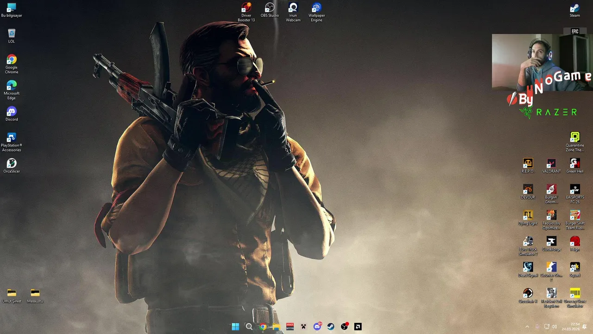593x334 pixels.
Task: Launch the Crosshair X shortcut
Action: click(528, 296)
